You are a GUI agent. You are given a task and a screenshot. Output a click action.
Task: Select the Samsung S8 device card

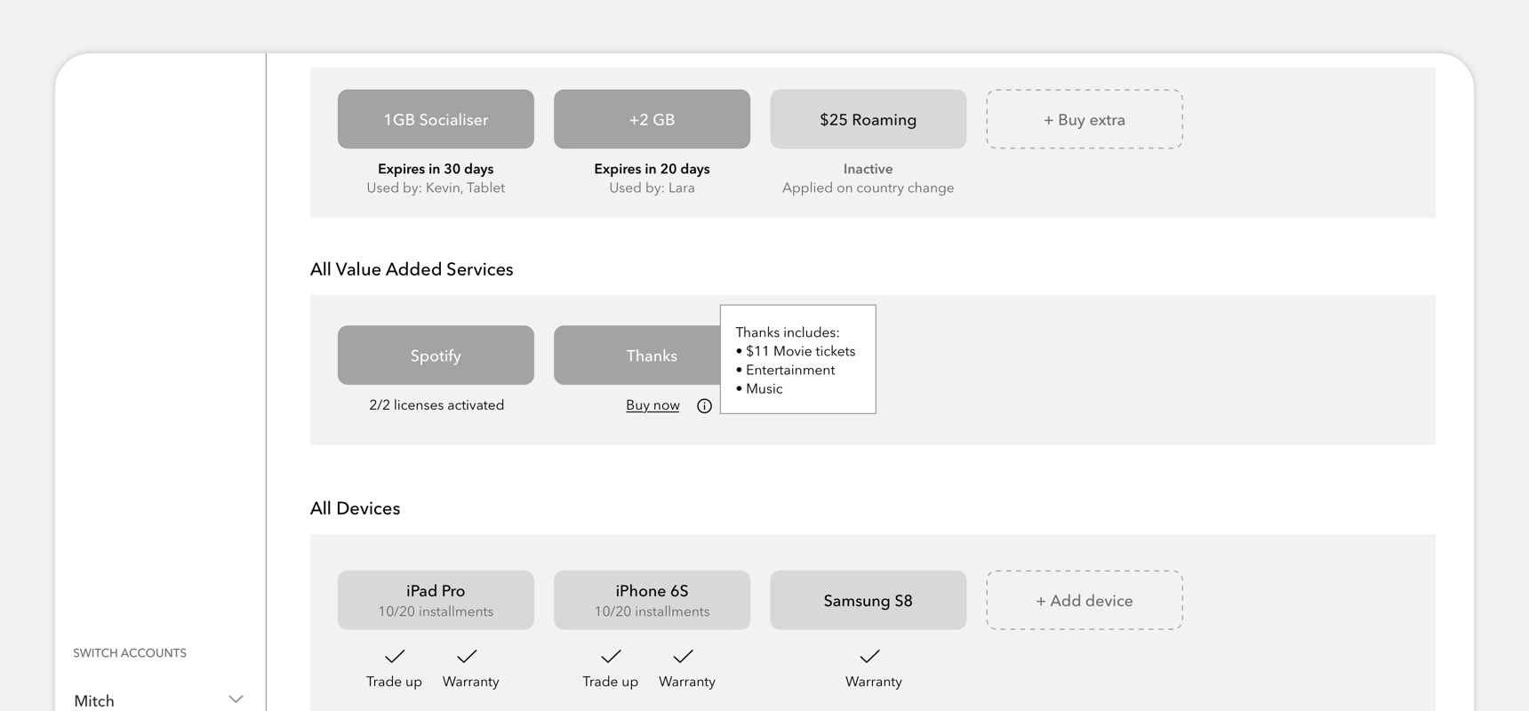pyautogui.click(x=868, y=600)
